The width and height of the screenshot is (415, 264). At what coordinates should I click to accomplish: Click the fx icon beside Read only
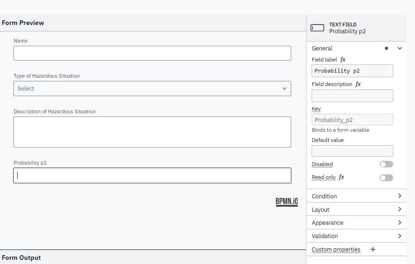tap(342, 177)
